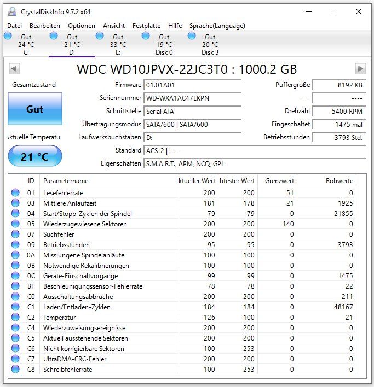Click the Betriebsstunden value 3793 Std.

340,138
